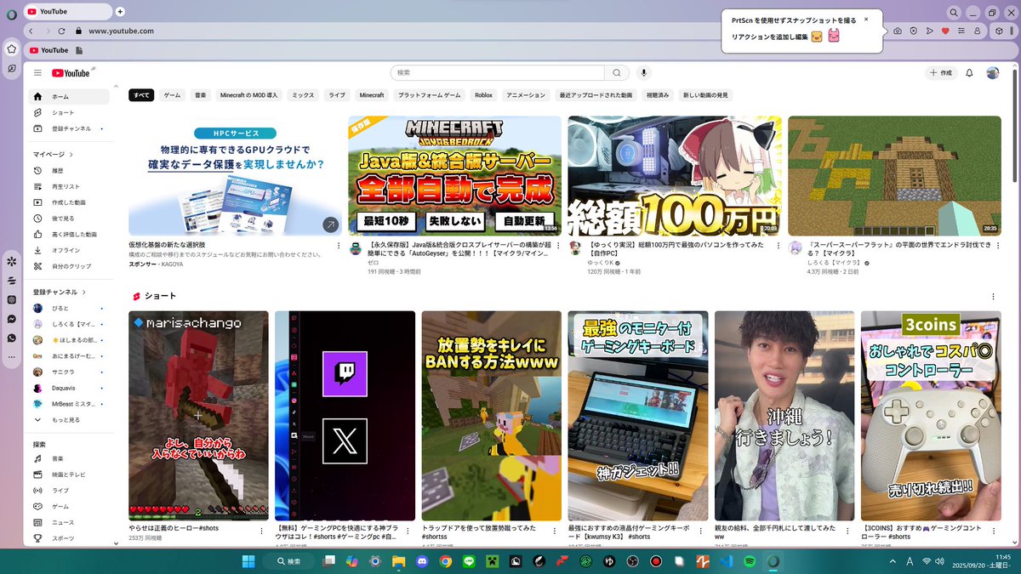Open more options for the Shorts section
This screenshot has width=1021, height=574.
click(x=993, y=296)
